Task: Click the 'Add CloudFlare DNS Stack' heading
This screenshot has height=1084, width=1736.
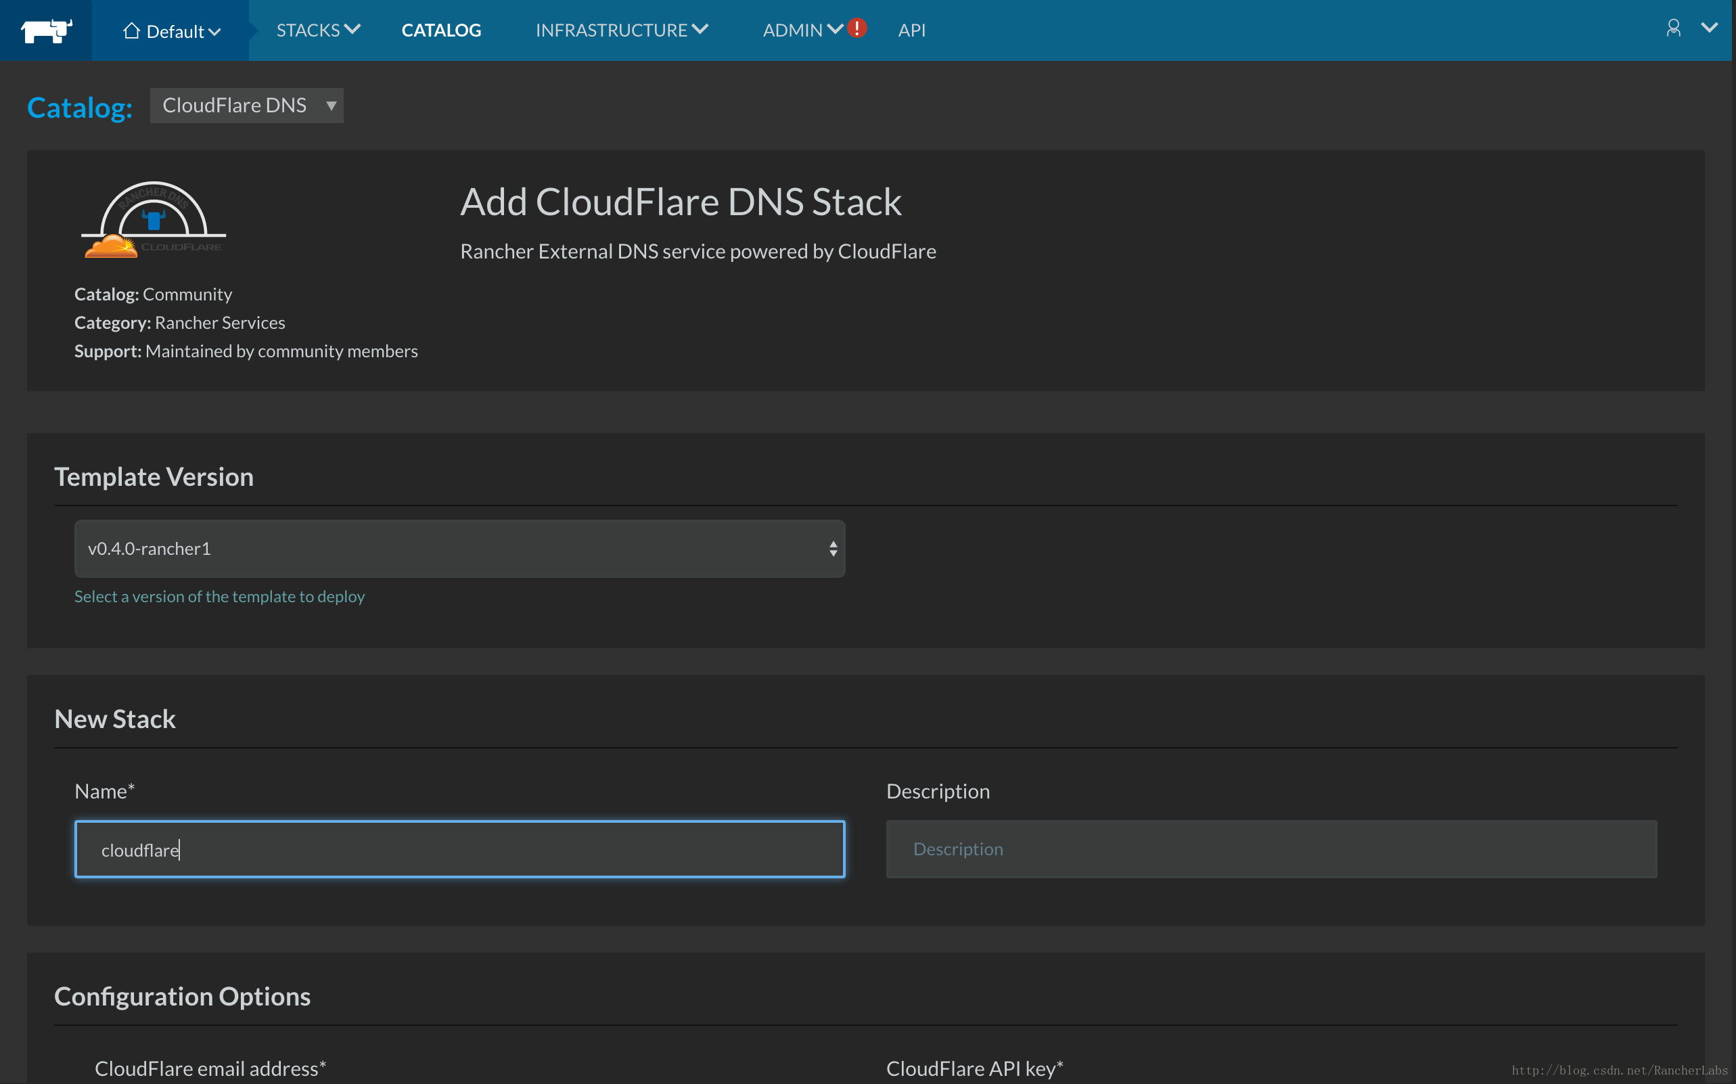Action: pyautogui.click(x=680, y=202)
